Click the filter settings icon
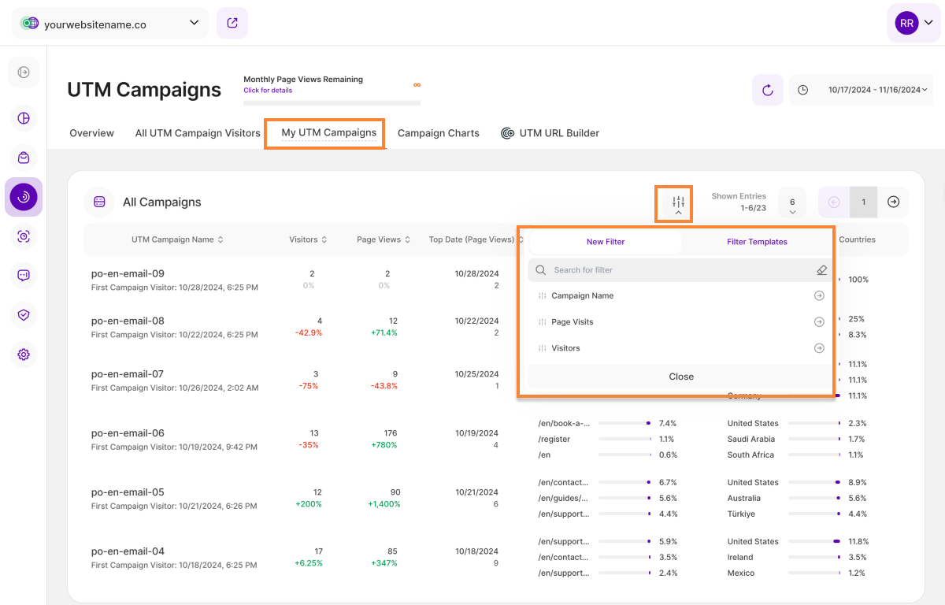 [x=678, y=203]
